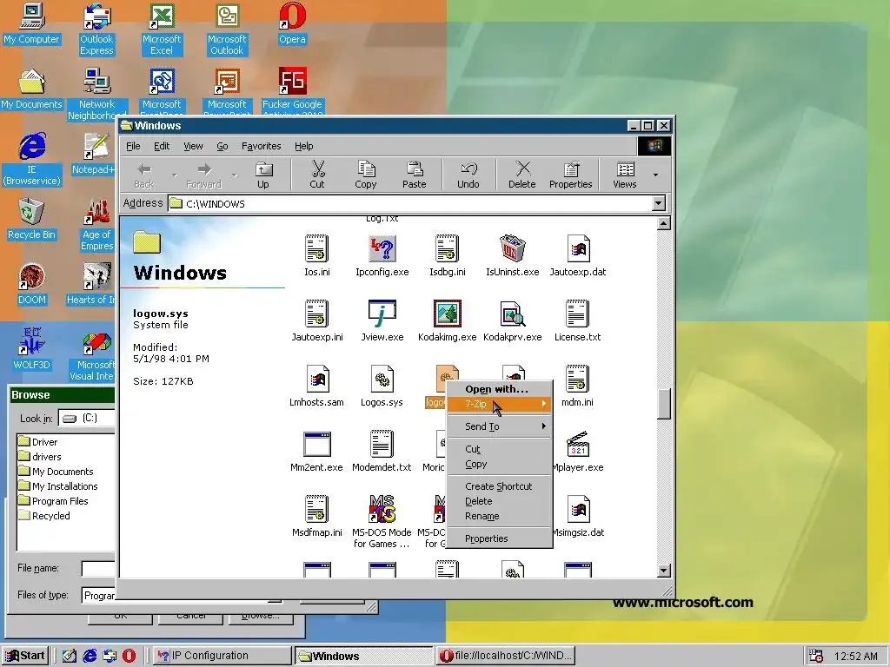This screenshot has height=667, width=890.
Task: Click the Undo toolbar button
Action: [468, 175]
